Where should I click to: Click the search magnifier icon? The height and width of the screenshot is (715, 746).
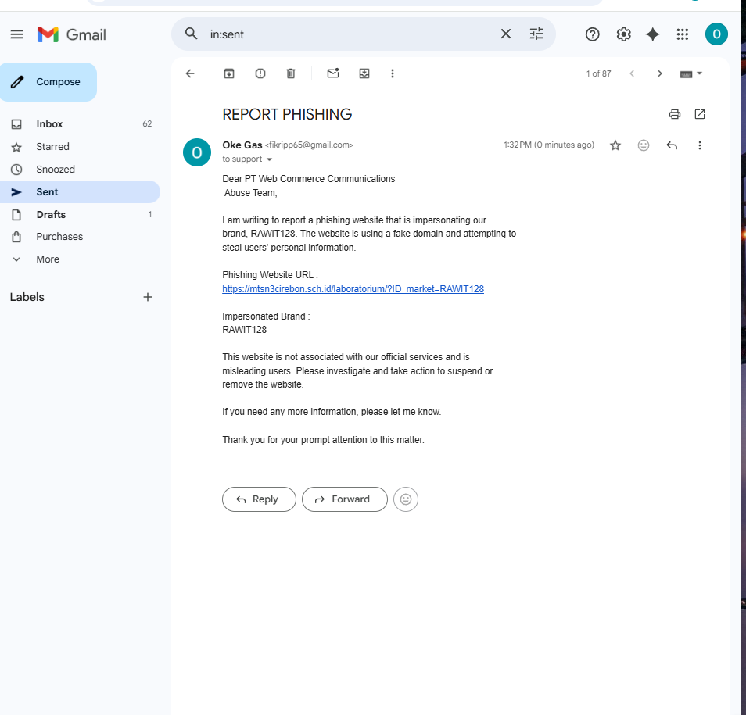tap(192, 34)
